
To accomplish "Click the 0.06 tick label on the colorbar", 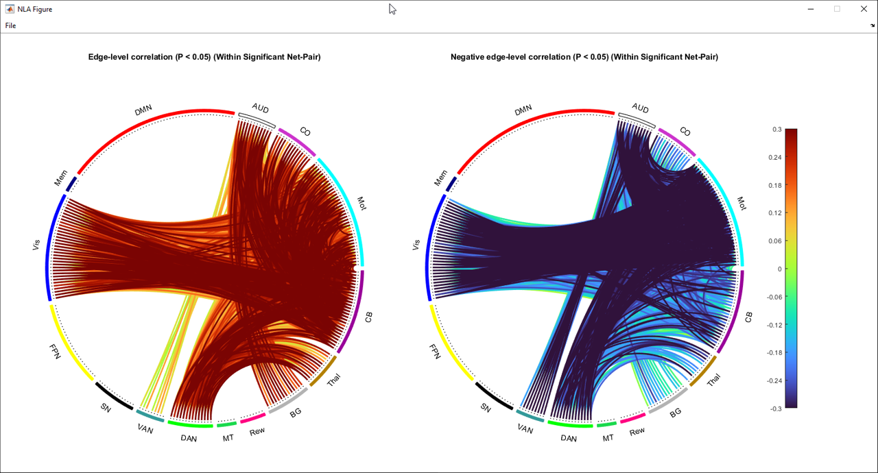I will [x=775, y=241].
